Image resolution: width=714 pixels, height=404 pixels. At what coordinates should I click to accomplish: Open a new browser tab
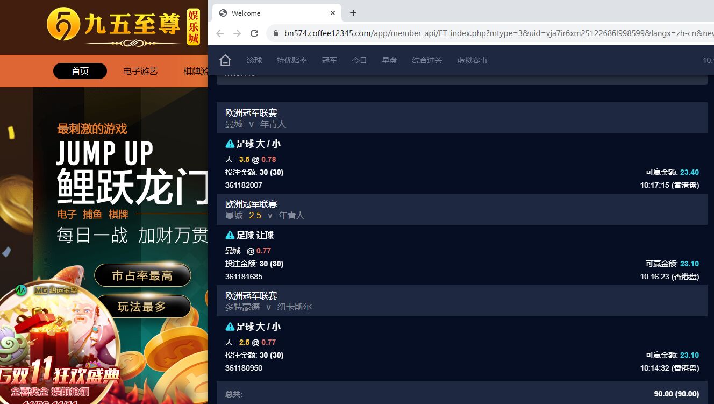353,13
